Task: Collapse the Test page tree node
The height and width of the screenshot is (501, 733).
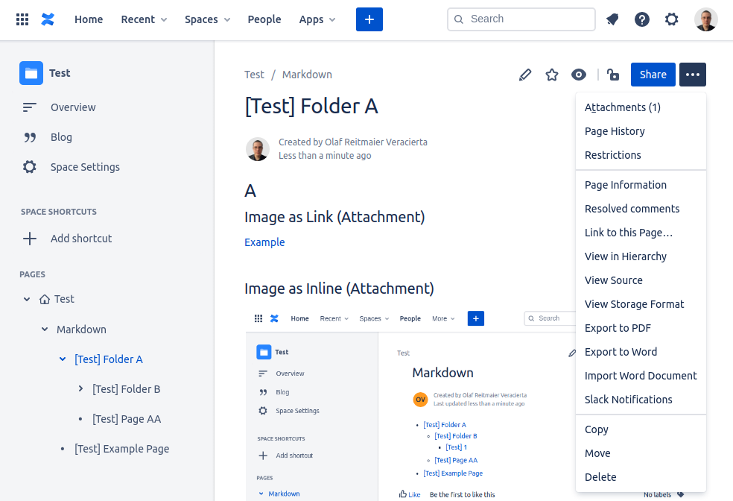Action: 27,299
